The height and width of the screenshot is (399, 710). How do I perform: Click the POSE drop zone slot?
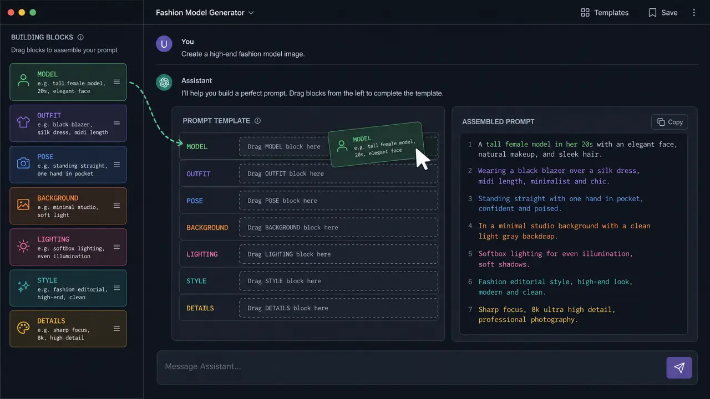click(338, 201)
